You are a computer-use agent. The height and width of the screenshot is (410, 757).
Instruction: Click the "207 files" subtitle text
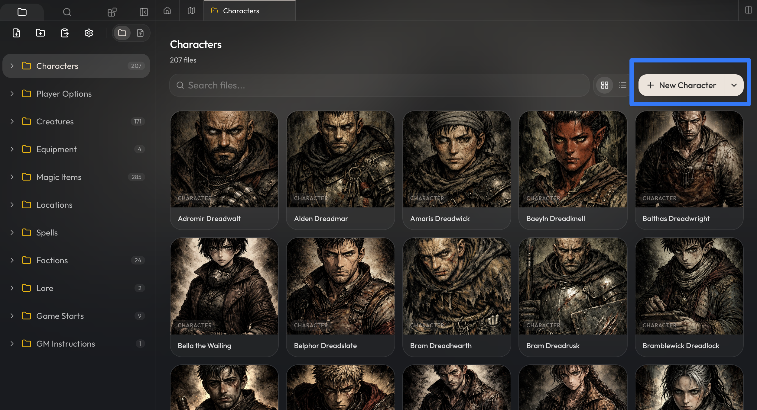[x=183, y=60]
